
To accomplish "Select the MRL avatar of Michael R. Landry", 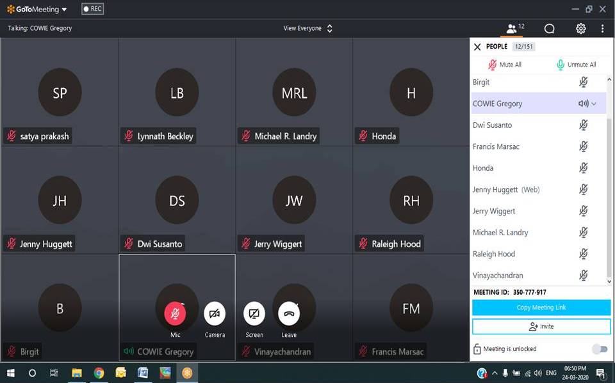I will coord(294,93).
